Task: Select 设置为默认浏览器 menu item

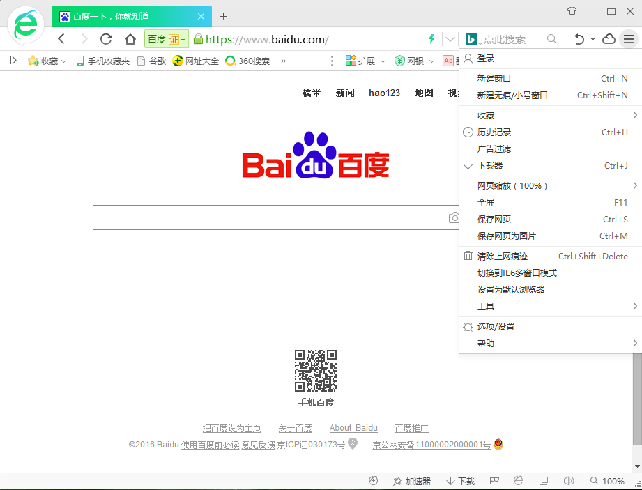Action: point(551,289)
